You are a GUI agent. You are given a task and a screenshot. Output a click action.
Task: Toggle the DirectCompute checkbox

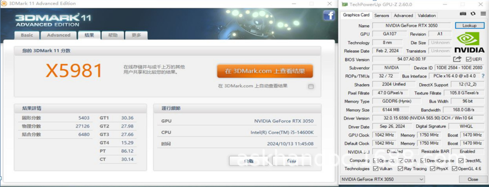tap(423, 161)
